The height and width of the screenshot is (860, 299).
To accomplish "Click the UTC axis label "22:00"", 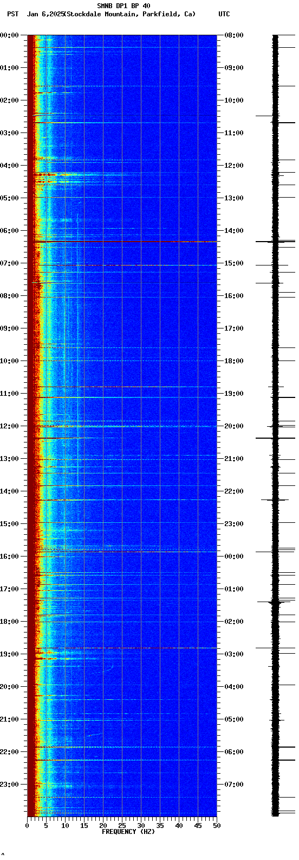I will pos(234,491).
